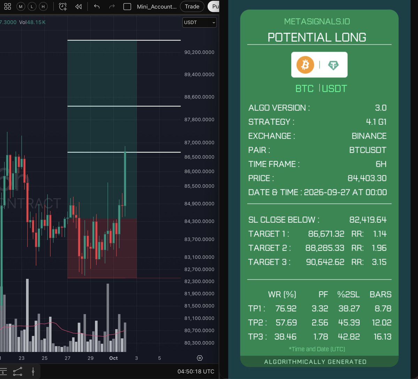Click the METASIGNALS.IO heading
Screen dimensions: 418x379
pyautogui.click(x=317, y=22)
